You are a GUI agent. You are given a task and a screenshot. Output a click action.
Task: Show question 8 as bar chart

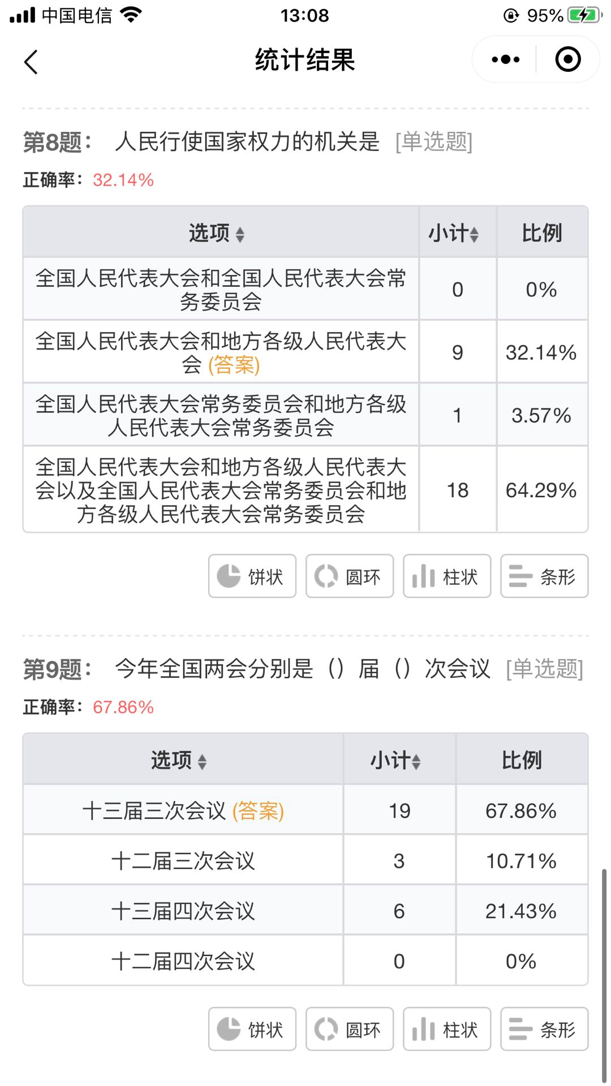point(544,576)
